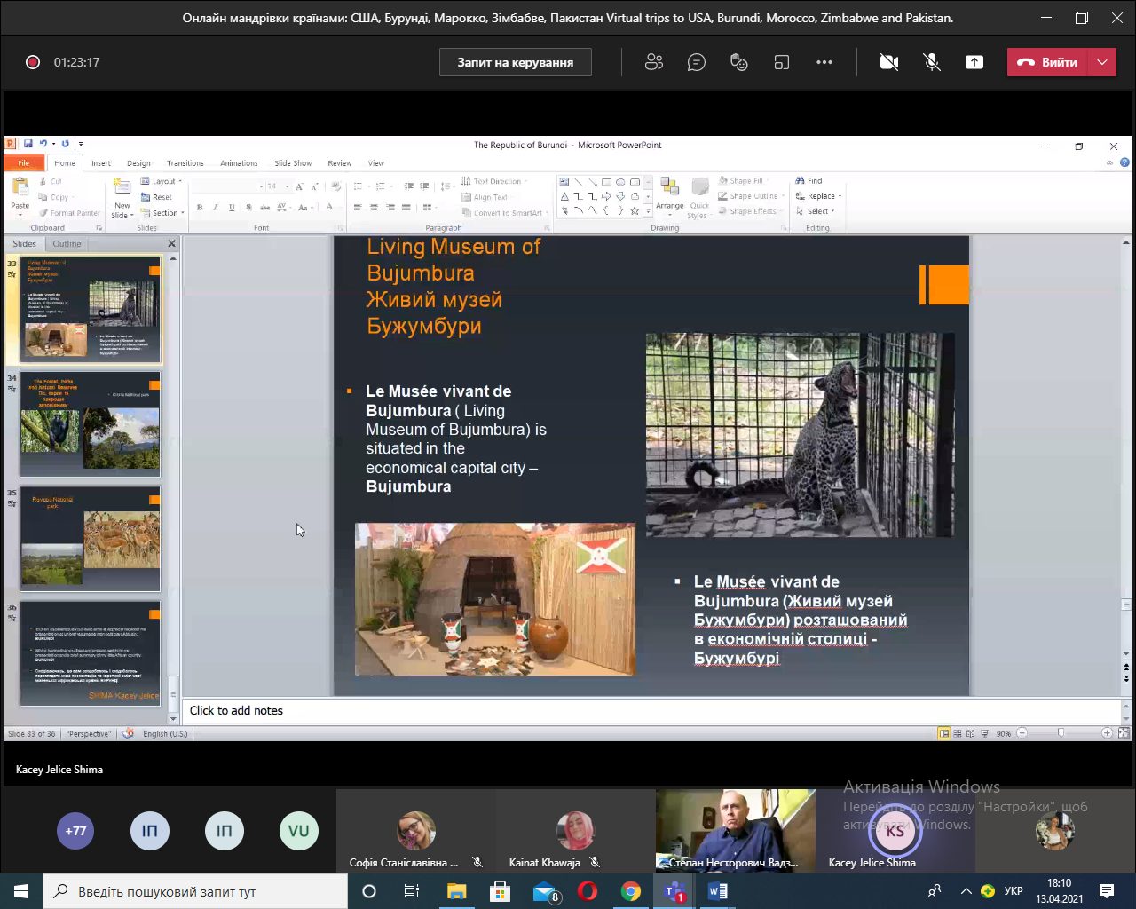The height and width of the screenshot is (909, 1136).
Task: Open Opera browser from the taskbar
Action: point(588,891)
